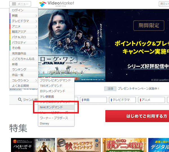This screenshot has height=152, width=169.
Task: Expand the パチ&スロ submenu arrow
Action: click(x=36, y=37)
